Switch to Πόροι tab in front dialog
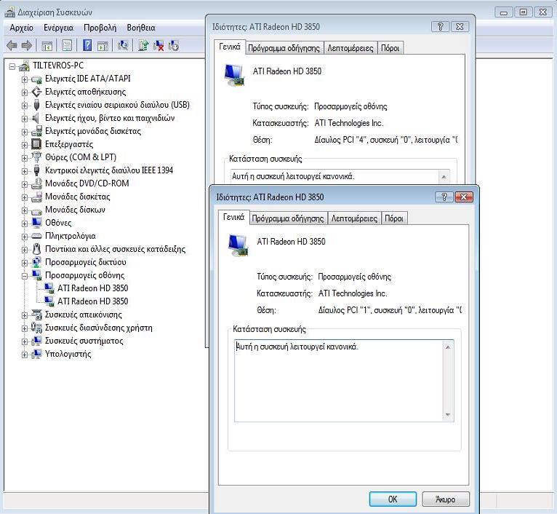 coord(394,218)
